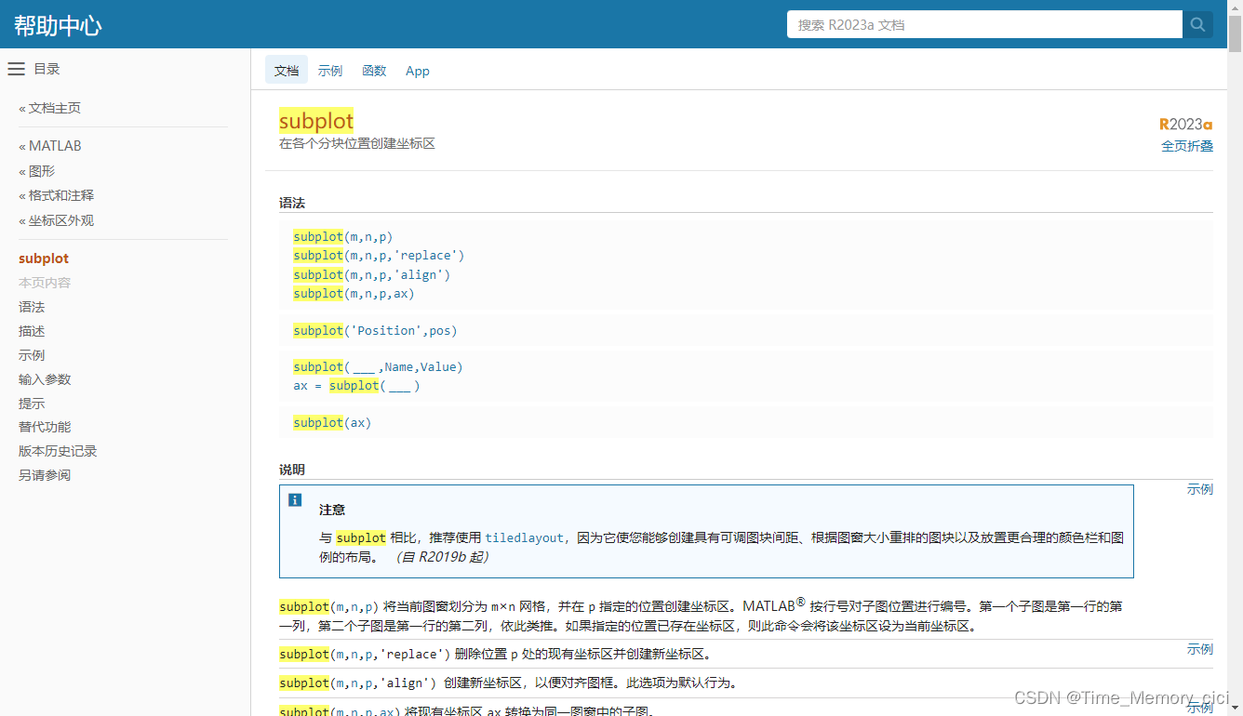Screen dimensions: 1243x716
Task: Navigate to 输入参数 in sidebar
Action: [45, 378]
